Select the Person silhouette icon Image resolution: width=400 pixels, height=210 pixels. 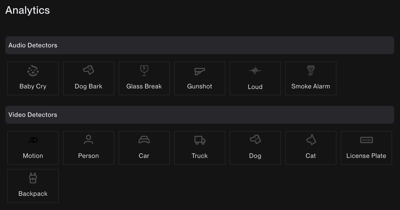pyautogui.click(x=89, y=139)
